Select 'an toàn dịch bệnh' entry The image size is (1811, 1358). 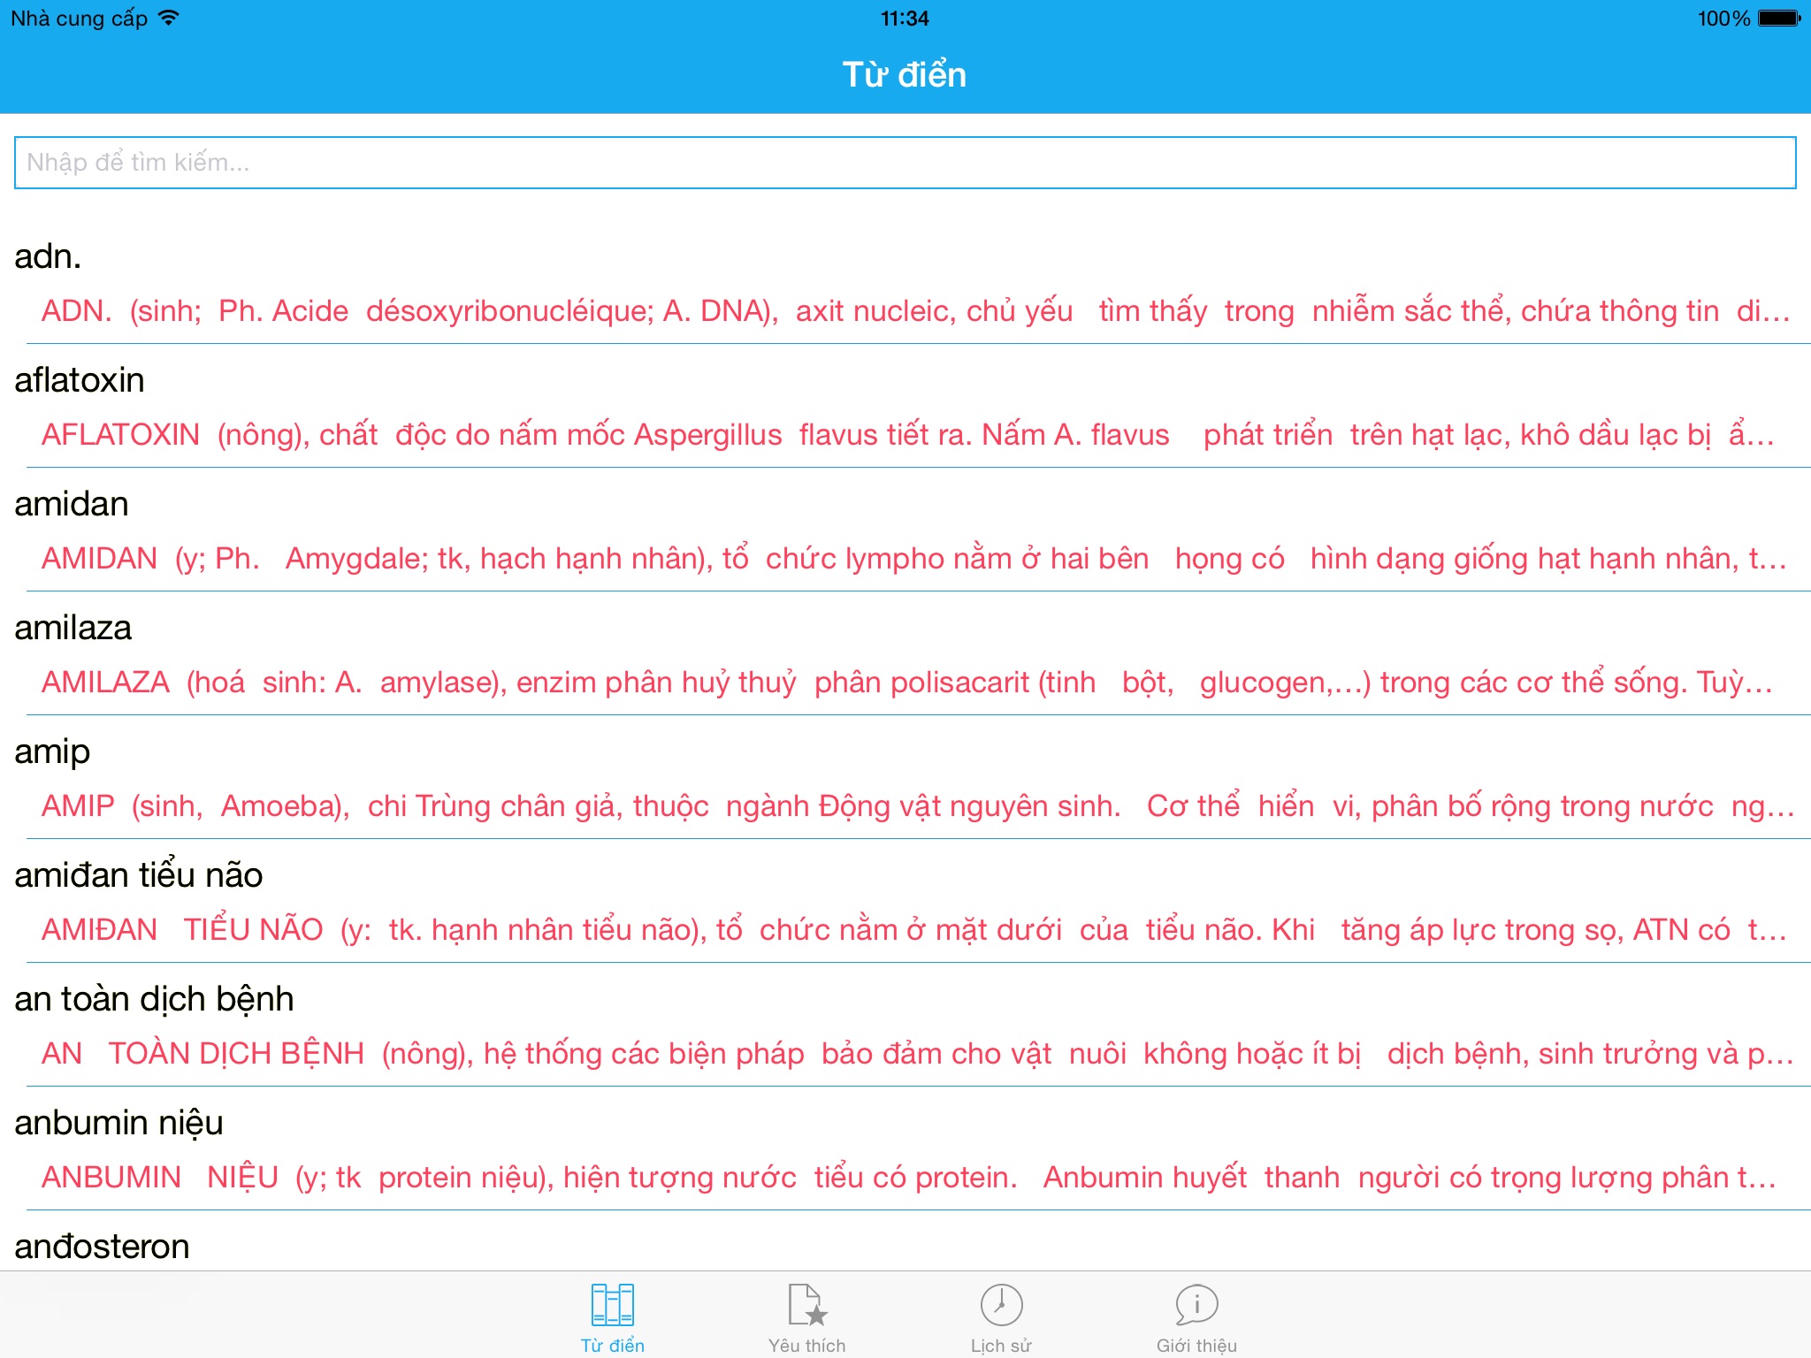click(x=154, y=999)
